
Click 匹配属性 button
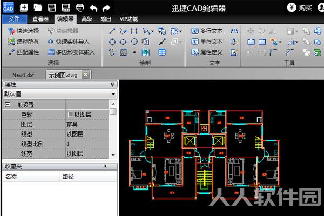click(23, 52)
